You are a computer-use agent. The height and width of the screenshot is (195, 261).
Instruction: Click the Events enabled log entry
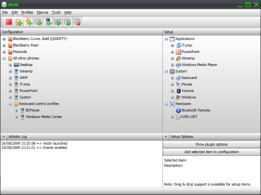tap(34, 148)
